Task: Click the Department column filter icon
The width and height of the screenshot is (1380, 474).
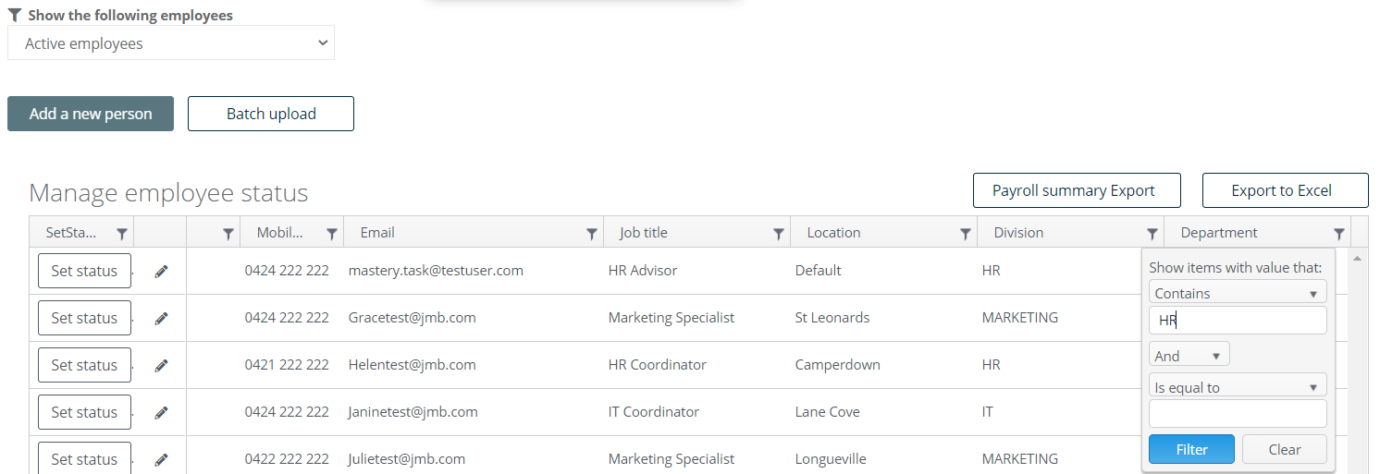Action: pos(1339,234)
